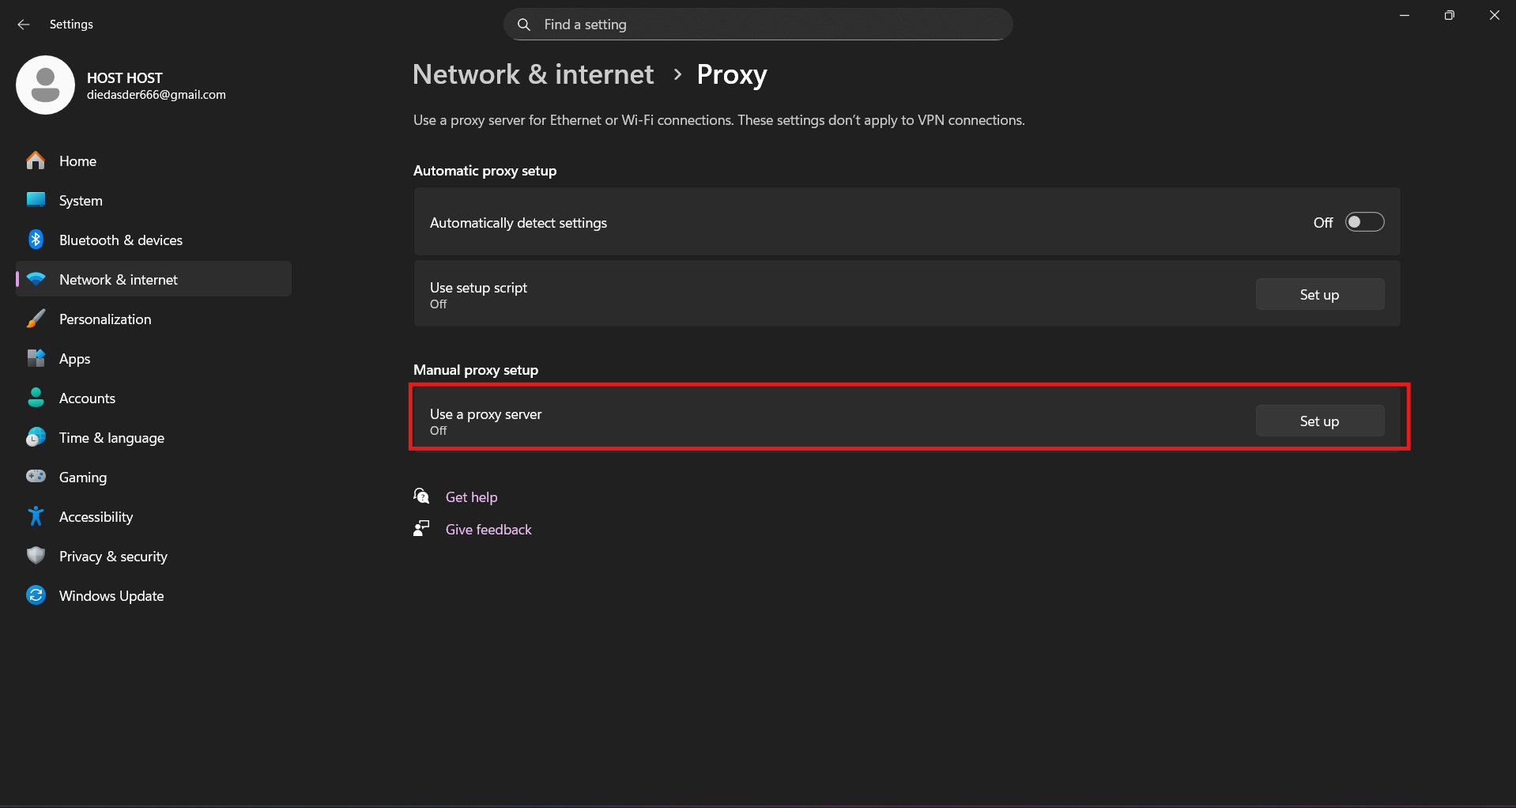The height and width of the screenshot is (808, 1516).
Task: Go to Network & internet breadcrumb
Action: click(533, 74)
